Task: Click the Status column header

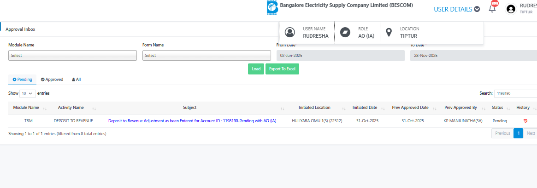Action: point(497,108)
